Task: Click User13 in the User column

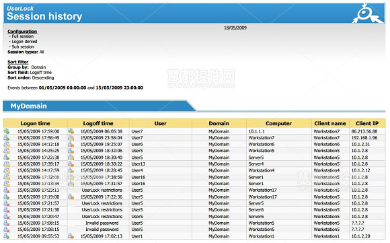Action: click(139, 164)
